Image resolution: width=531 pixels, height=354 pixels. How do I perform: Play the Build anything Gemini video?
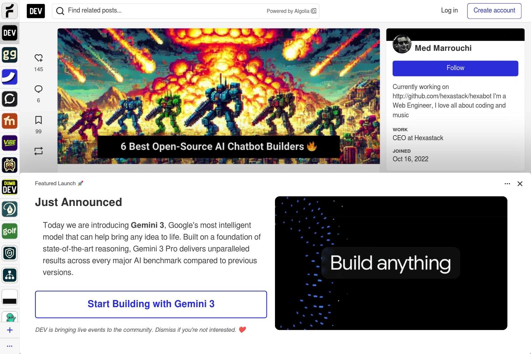391,263
